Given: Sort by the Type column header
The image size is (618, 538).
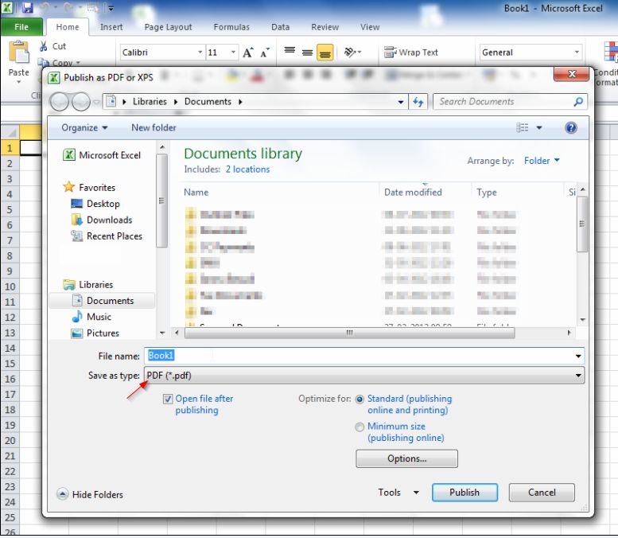Looking at the screenshot, I should (486, 192).
